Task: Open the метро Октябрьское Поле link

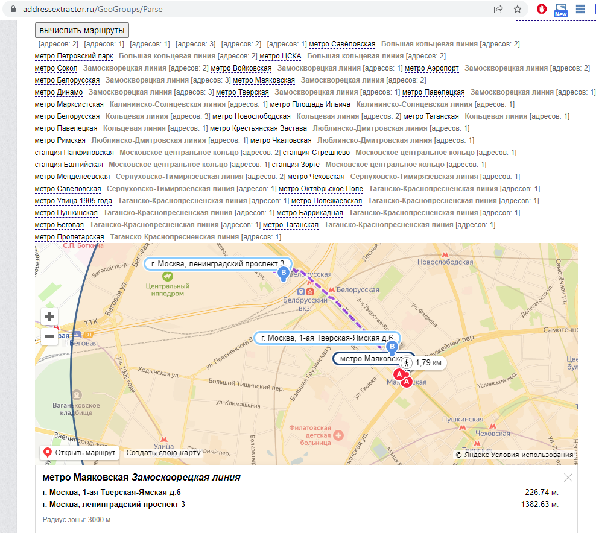Action: click(x=320, y=189)
